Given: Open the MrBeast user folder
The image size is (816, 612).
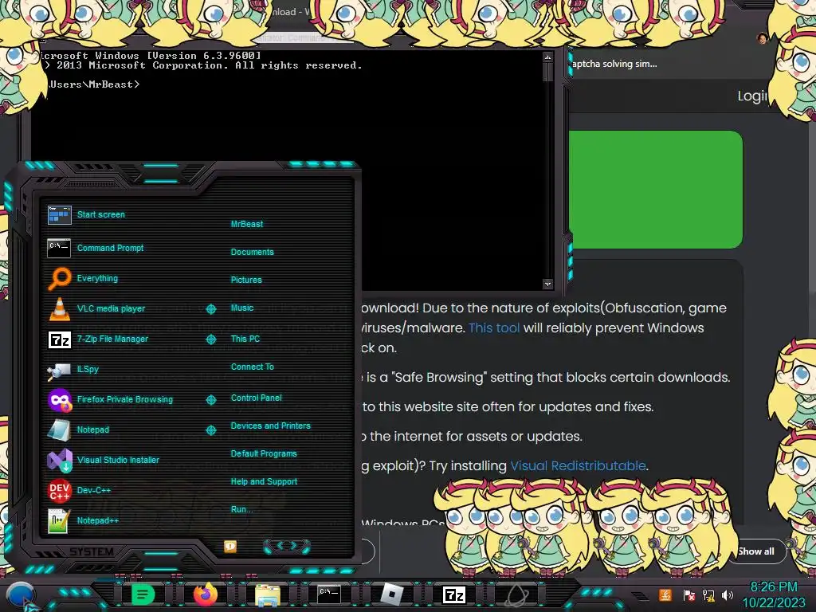Looking at the screenshot, I should coord(247,224).
